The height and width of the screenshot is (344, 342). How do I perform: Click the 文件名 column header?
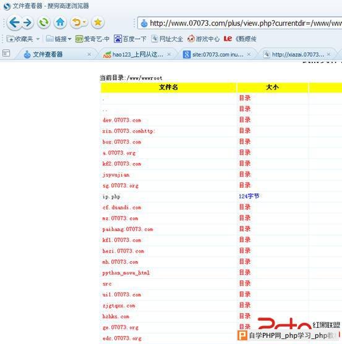168,88
